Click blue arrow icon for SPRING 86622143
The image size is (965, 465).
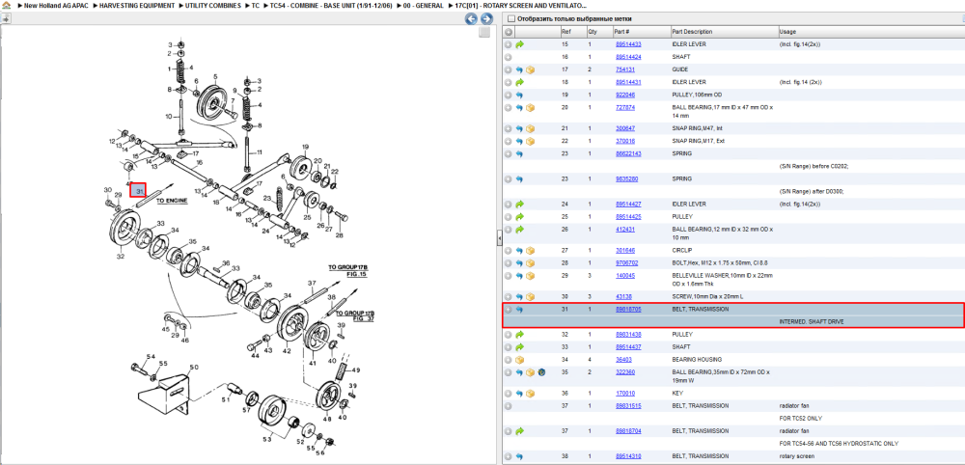point(519,153)
